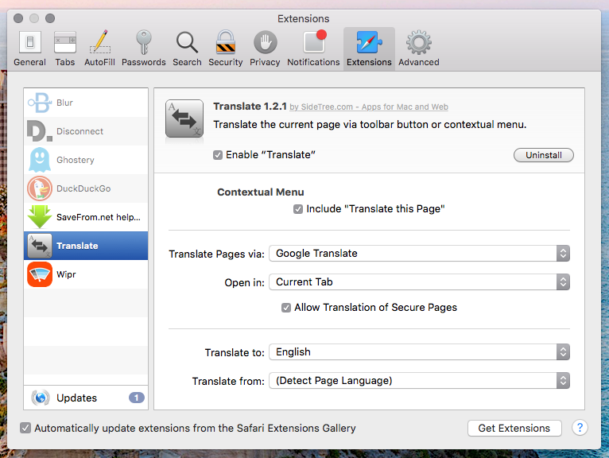The image size is (609, 458).
Task: Toggle Enable "Translate" checkbox
Action: tap(218, 155)
